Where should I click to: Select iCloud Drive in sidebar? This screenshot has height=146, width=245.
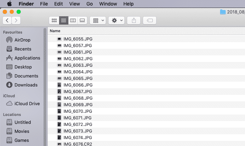(27, 103)
